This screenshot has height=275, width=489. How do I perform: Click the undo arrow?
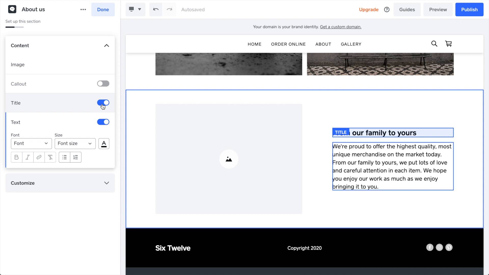coord(156,9)
